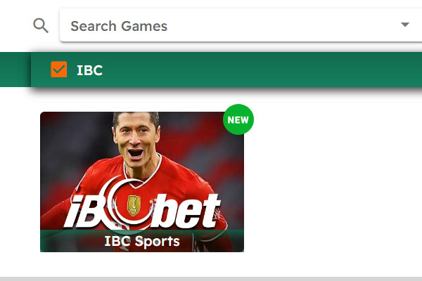Expand the Search Games dropdown arrow
Viewport: 422px width, 281px height.
pyautogui.click(x=405, y=25)
